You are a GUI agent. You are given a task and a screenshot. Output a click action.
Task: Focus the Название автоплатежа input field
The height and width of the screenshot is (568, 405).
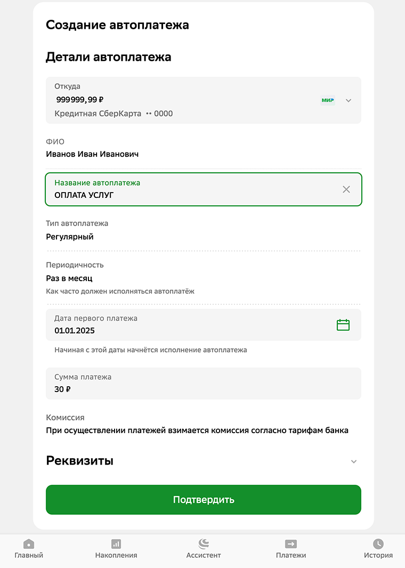click(204, 189)
